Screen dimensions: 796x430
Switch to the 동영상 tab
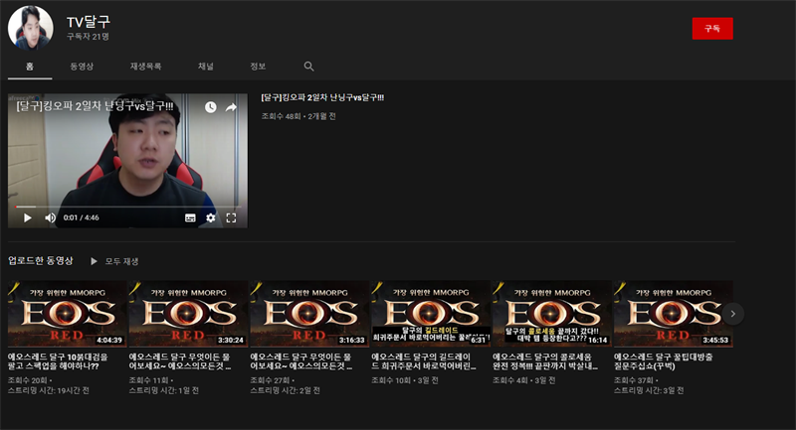pos(82,67)
